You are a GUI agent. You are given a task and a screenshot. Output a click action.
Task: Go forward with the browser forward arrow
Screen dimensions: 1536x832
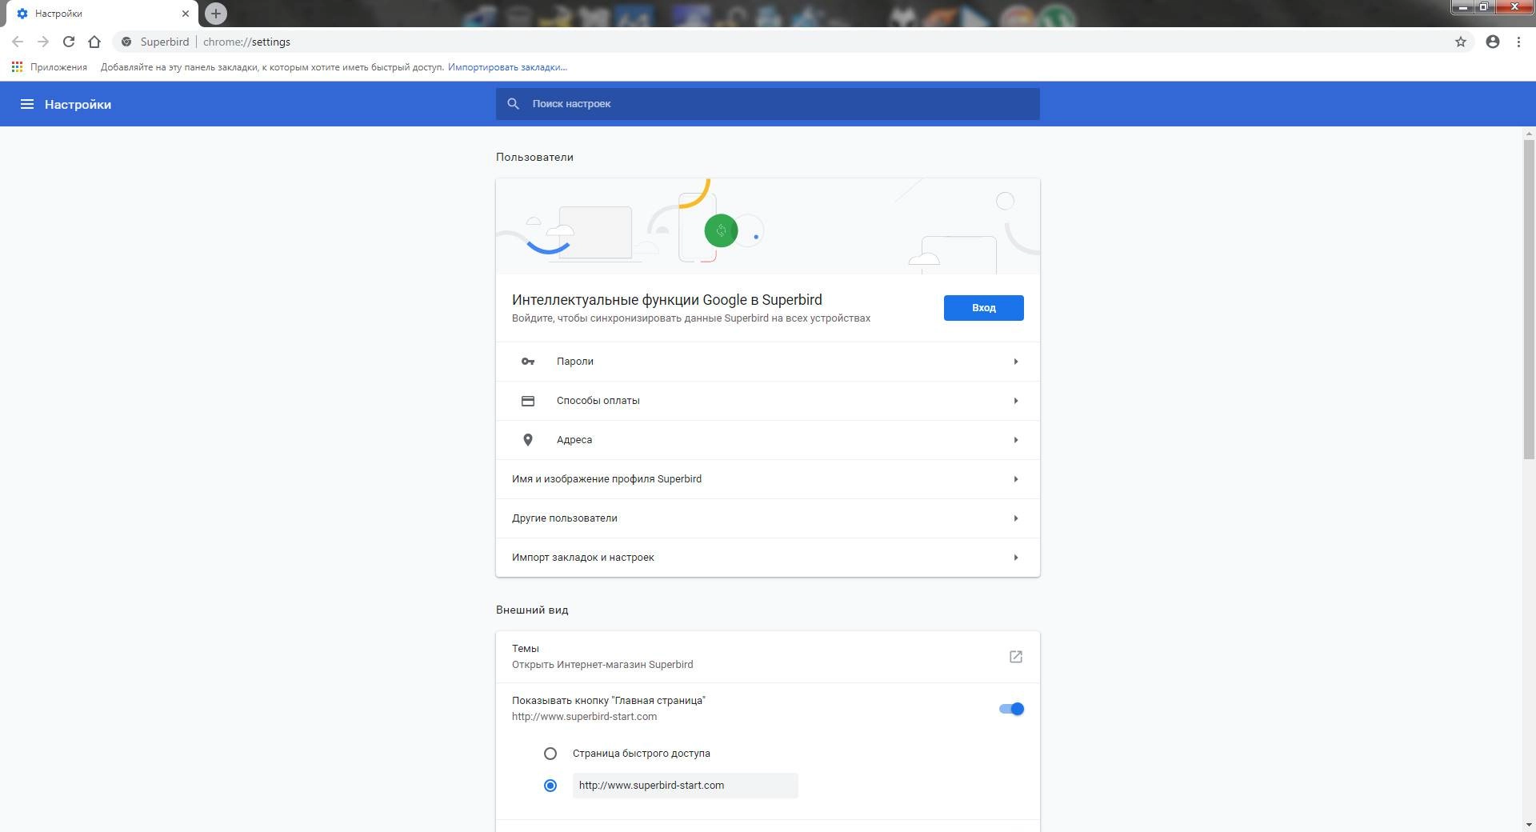point(43,42)
